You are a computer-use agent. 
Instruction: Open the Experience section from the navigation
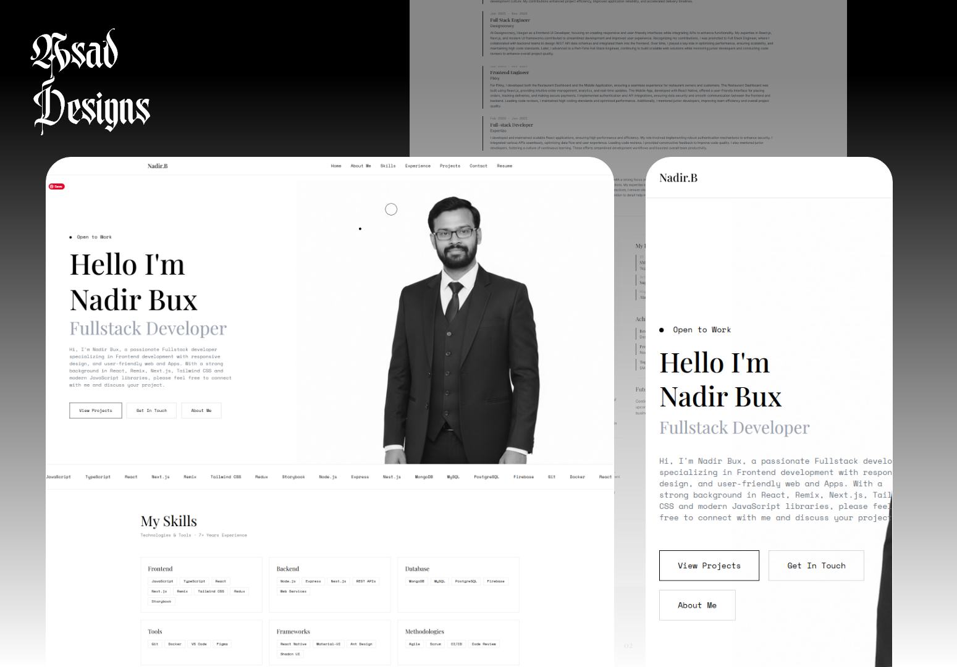point(418,166)
